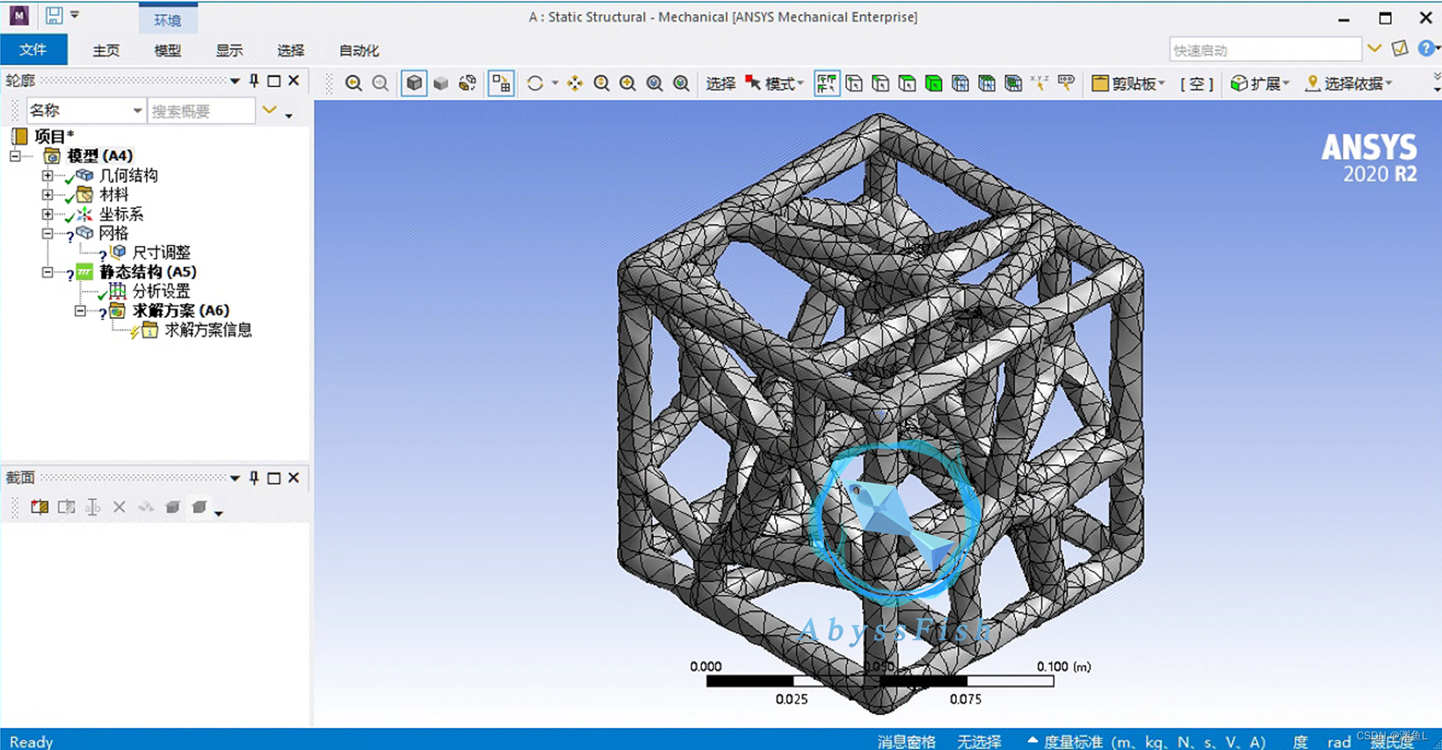Select the pan view arrows icon
The width and height of the screenshot is (1442, 750).
(x=575, y=83)
